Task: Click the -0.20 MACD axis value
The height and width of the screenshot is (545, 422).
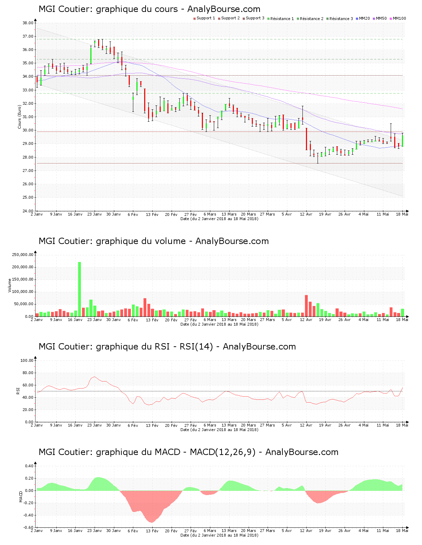Action: pyautogui.click(x=28, y=503)
